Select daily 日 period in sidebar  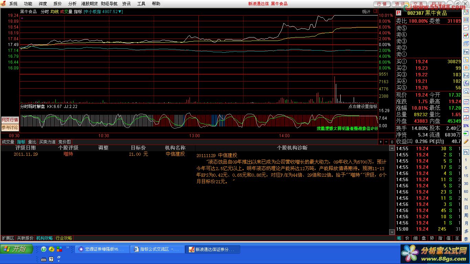tap(466, 207)
